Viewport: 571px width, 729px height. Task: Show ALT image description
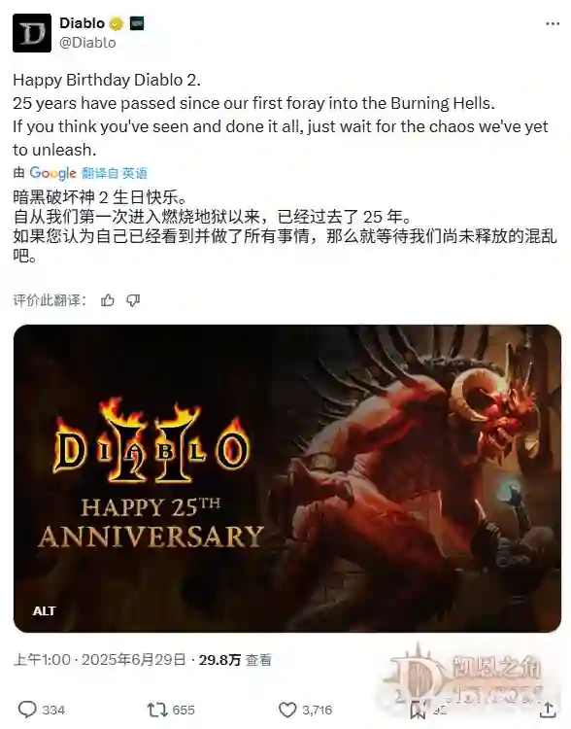pyautogui.click(x=44, y=611)
